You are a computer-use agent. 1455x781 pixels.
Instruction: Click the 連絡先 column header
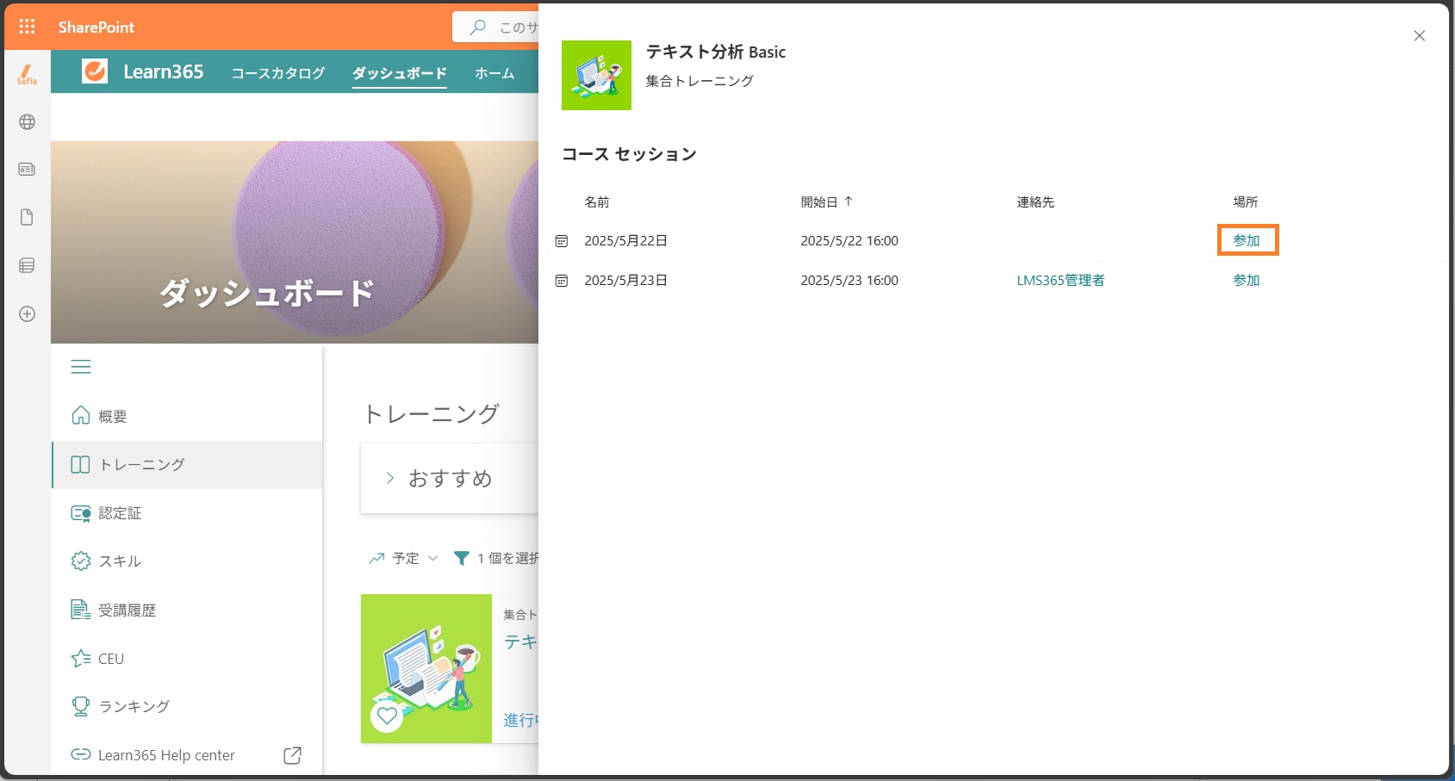click(1035, 201)
